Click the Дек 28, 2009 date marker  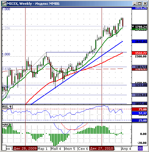pos(25,148)
